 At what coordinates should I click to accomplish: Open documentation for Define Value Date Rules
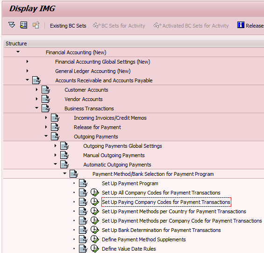coord(83,249)
